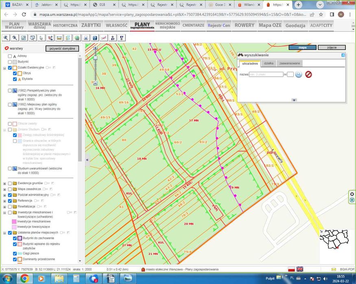Open the zaawansowane search tab
Image resolution: width=356 pixels, height=284 pixels.
pos(289,63)
